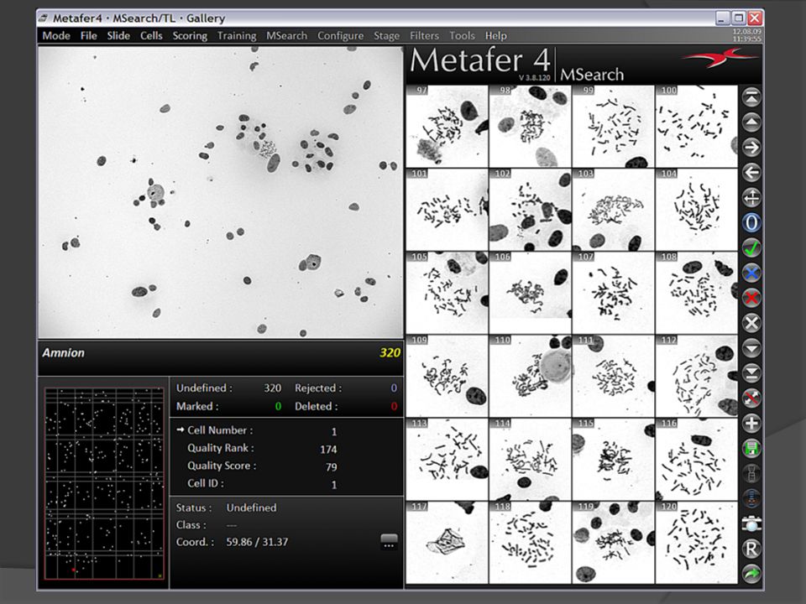Mark cell with the green checkmark icon
The height and width of the screenshot is (604, 806).
point(751,248)
